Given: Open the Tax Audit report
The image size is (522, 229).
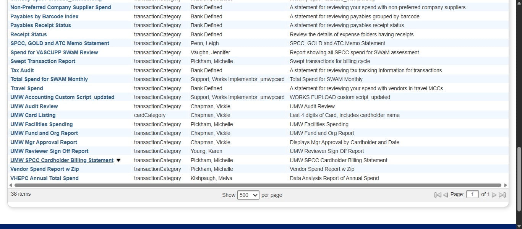Looking at the screenshot, I should point(22,70).
